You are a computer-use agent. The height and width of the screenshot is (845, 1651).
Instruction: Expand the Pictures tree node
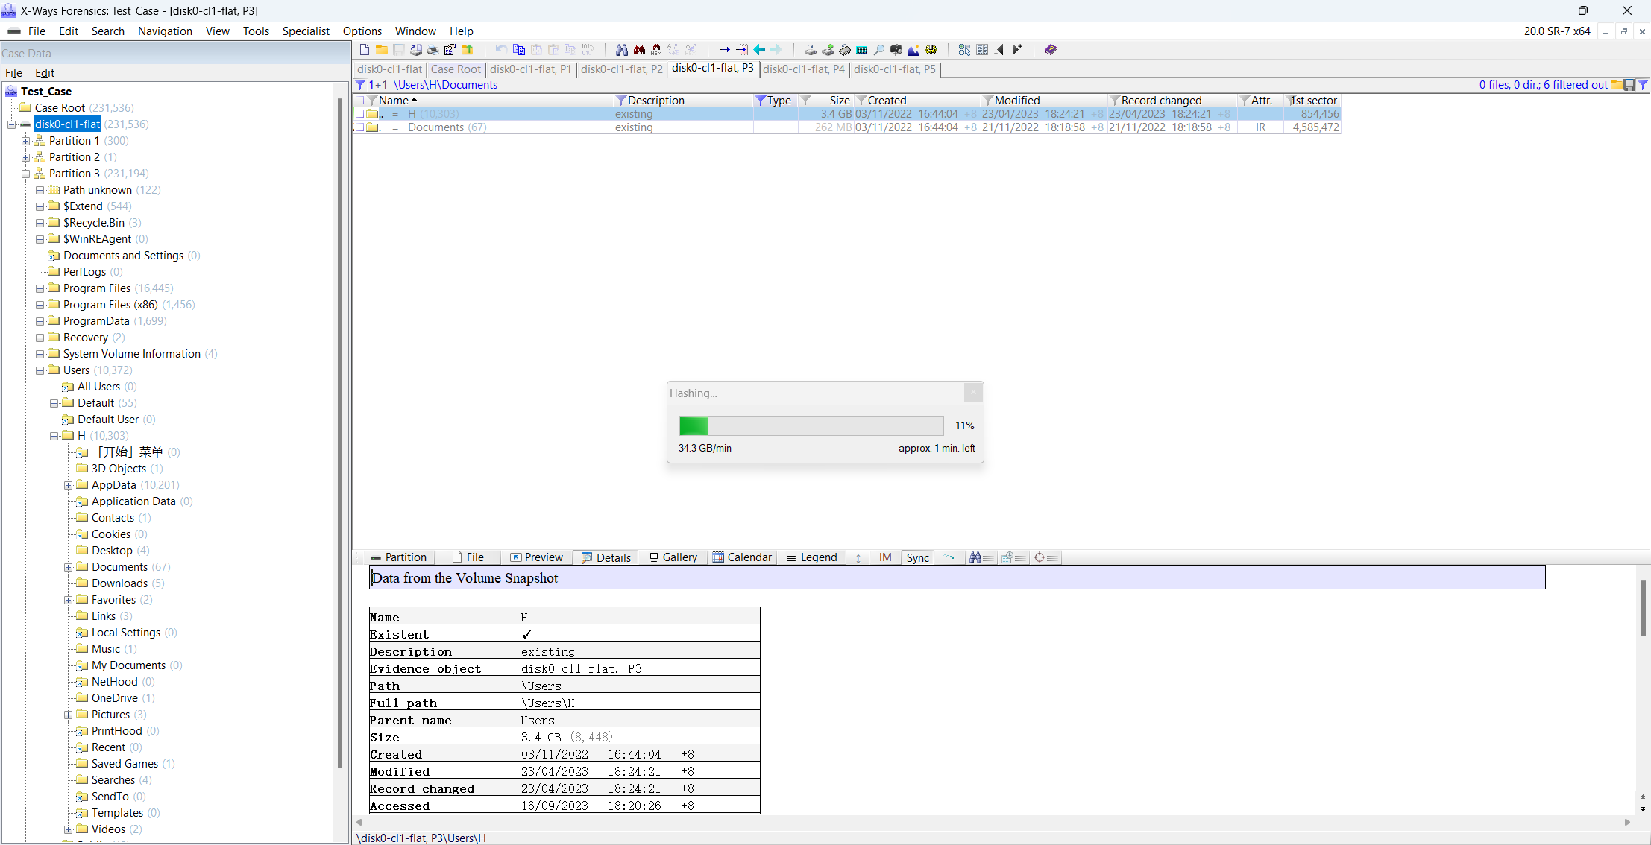[69, 715]
